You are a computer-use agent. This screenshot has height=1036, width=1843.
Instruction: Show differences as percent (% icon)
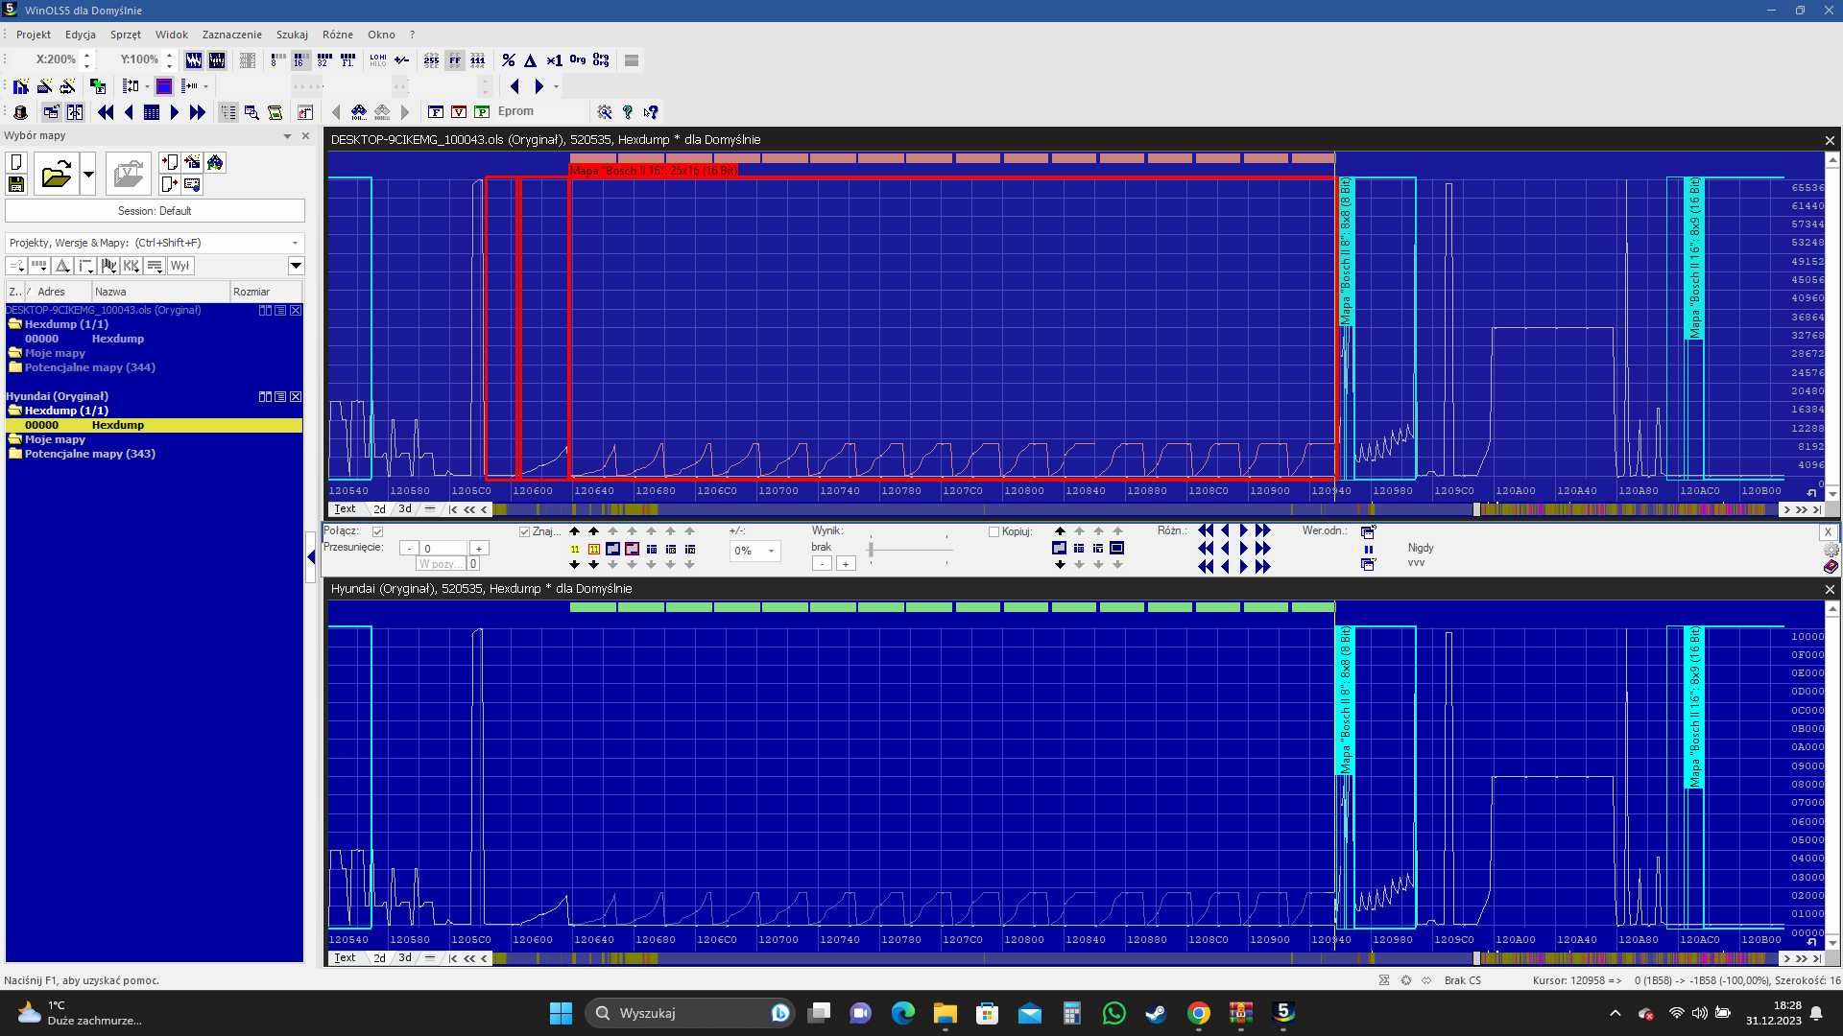[509, 59]
